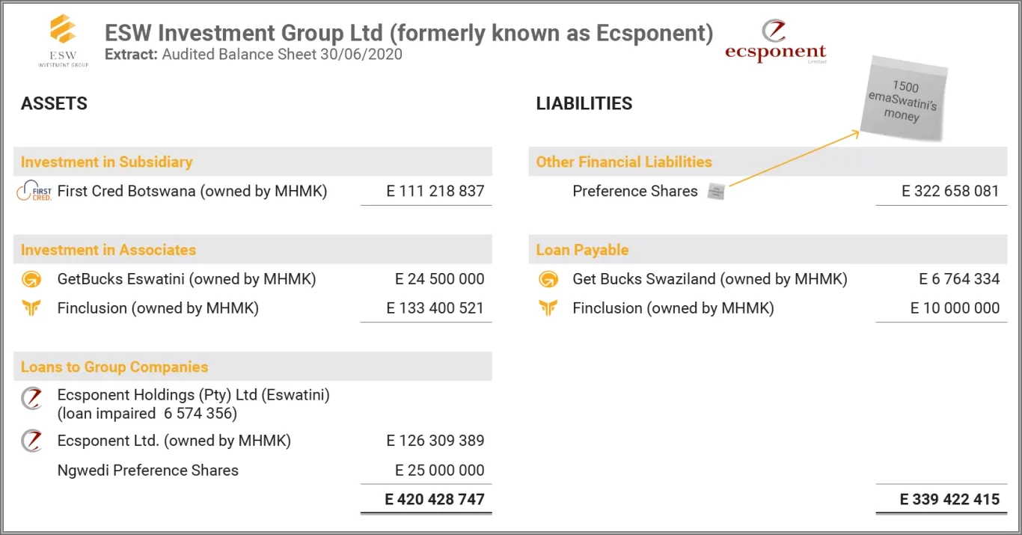Click Finclusion icon under Loan Payable
Viewport: 1022px width, 535px height.
[x=548, y=308]
